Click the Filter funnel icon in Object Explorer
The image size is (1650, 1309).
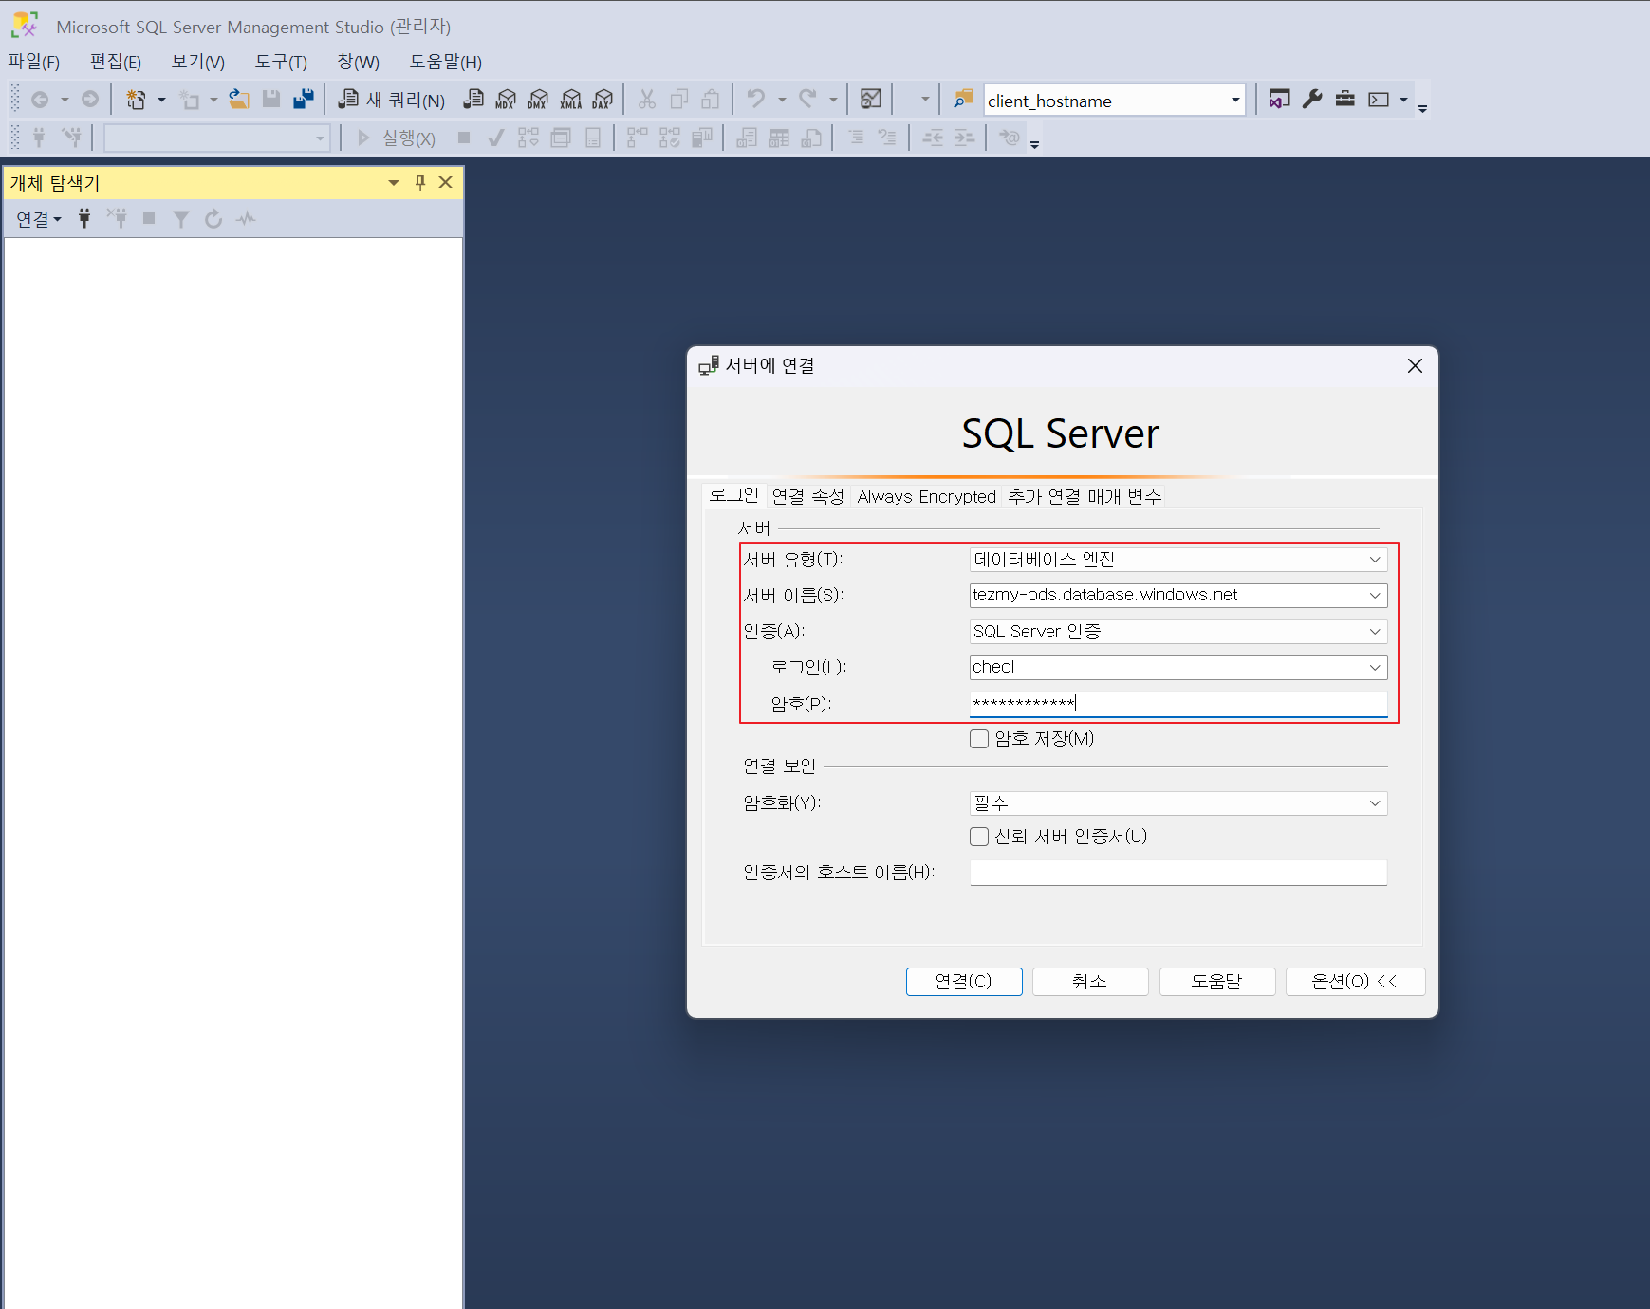click(181, 219)
